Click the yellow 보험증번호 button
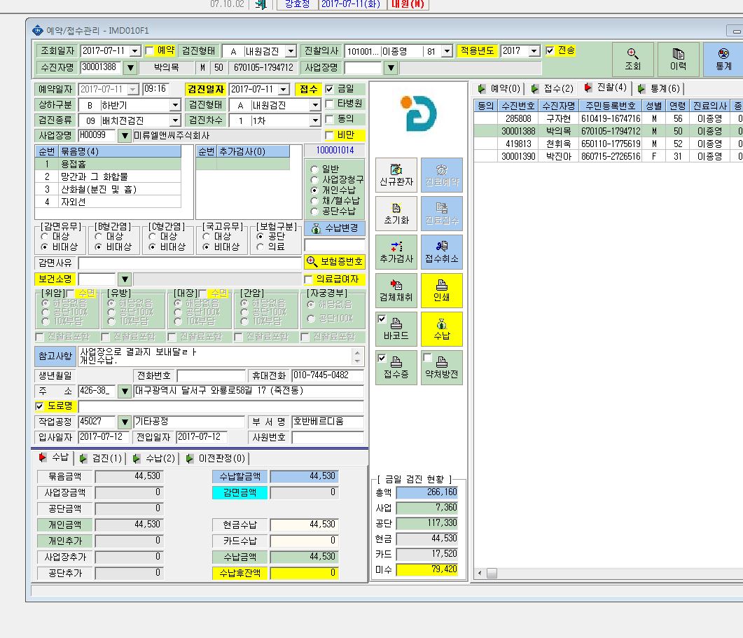Image resolution: width=743 pixels, height=638 pixels. point(335,262)
